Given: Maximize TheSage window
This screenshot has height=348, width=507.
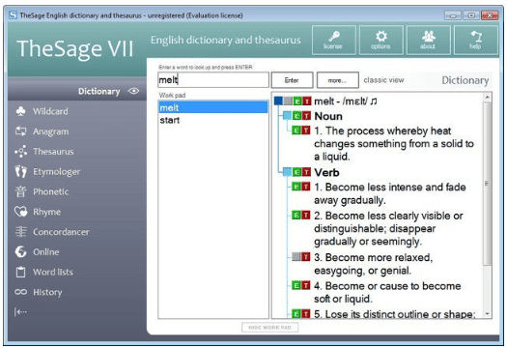Looking at the screenshot, I should [x=471, y=15].
